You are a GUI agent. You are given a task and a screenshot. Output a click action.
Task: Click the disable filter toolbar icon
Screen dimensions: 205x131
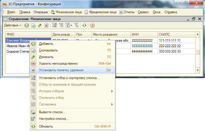(76, 25)
